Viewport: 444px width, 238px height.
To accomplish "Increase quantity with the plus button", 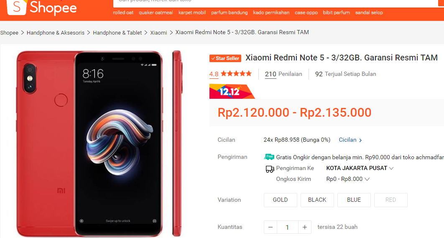I will (305, 227).
